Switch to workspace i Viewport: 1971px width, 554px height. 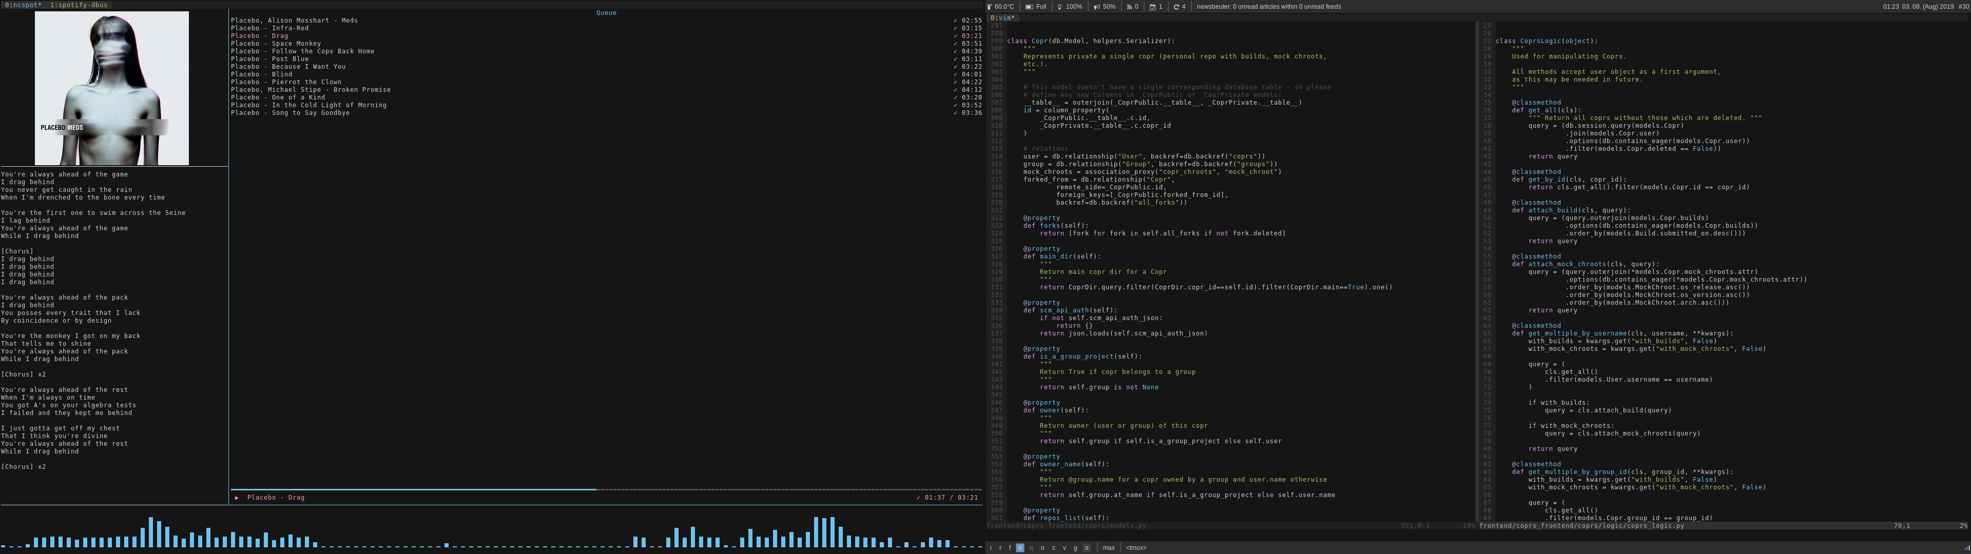[x=991, y=548]
